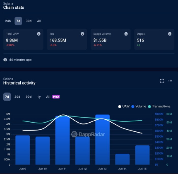Expand Historical activity chart to fullscreen
178x174 pixels.
click(162, 81)
